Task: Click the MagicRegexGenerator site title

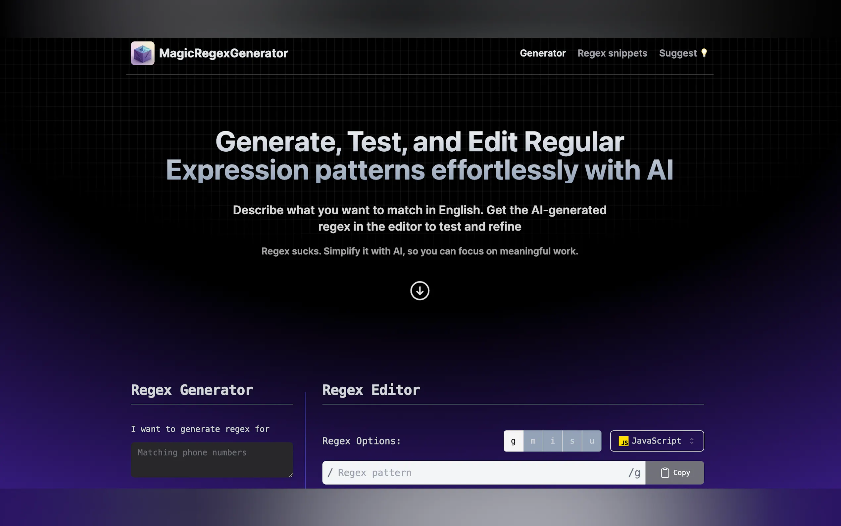Action: (x=223, y=53)
